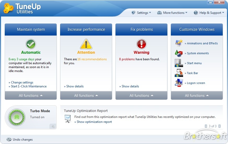Image resolution: width=228 pixels, height=144 pixels.
Task: Toggle the Turbo Mode round button
Action: (17, 117)
